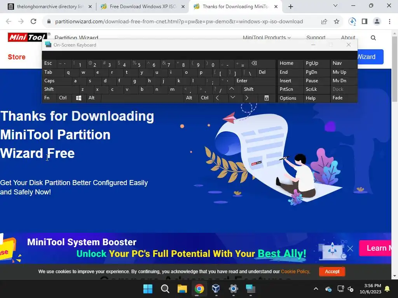The height and width of the screenshot is (298, 398).
Task: Click Help on On-Screen Keyboard
Action: 316,98
